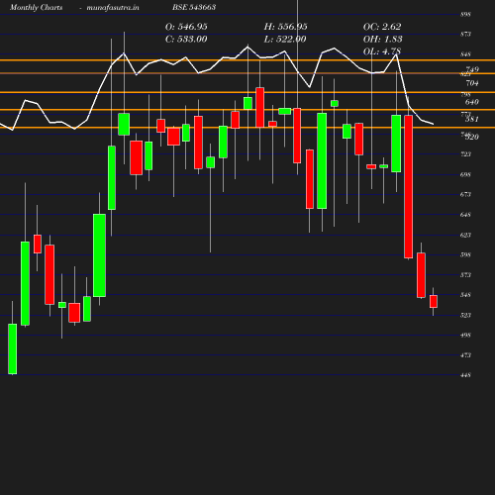This screenshot has height=495, width=495.
Task: Click the 548 price axis label
Action: (465, 295)
